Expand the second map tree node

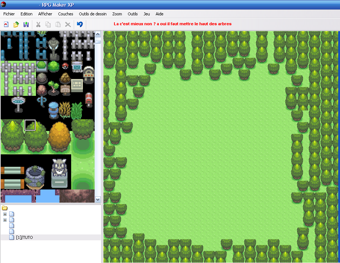(x=5, y=220)
